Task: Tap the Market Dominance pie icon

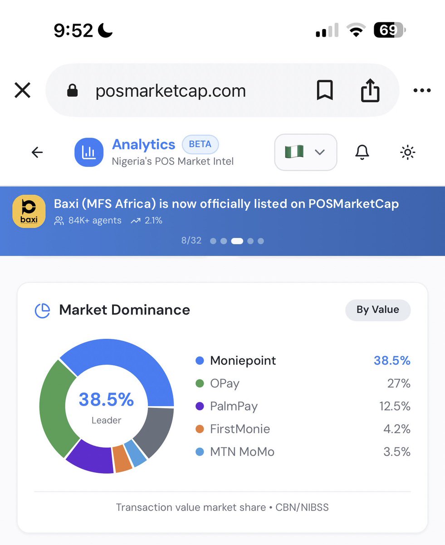Action: point(43,310)
